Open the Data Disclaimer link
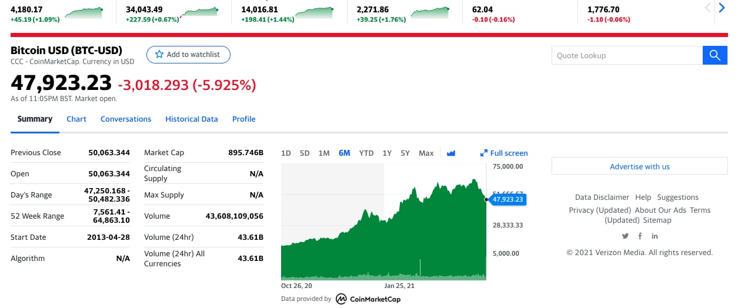The height and width of the screenshot is (308, 748). pos(602,197)
